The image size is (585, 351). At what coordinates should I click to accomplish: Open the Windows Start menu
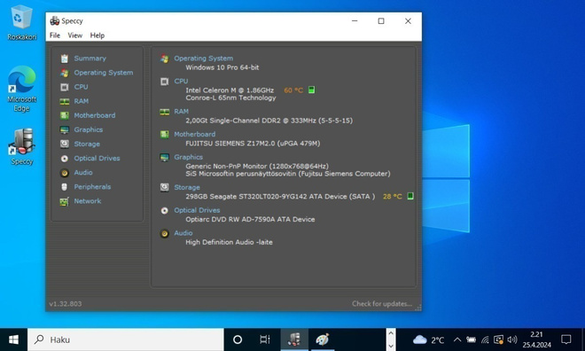(x=13, y=339)
